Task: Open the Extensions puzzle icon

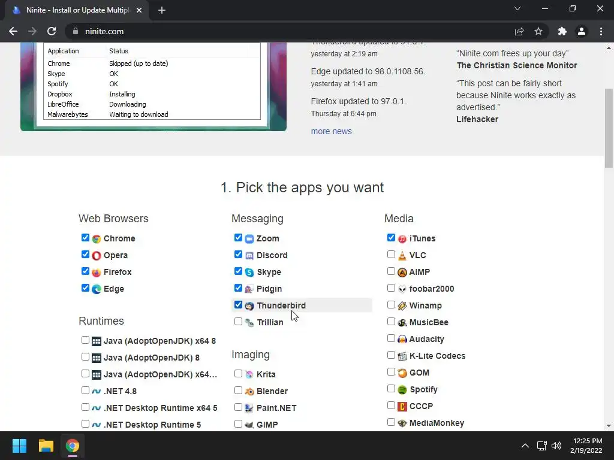Action: coord(562,31)
